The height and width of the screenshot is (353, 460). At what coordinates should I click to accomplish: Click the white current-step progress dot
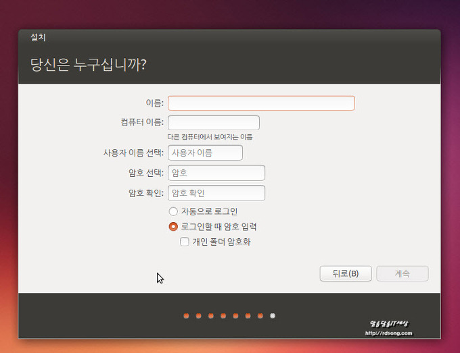(272, 315)
